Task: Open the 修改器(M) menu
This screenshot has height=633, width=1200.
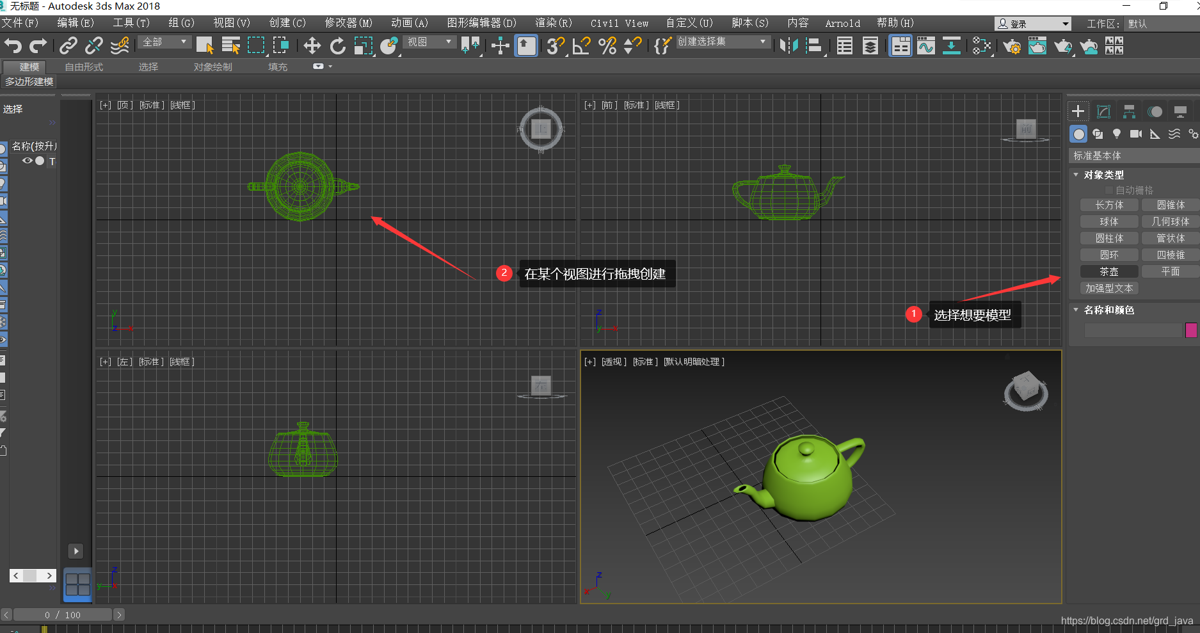Action: click(x=348, y=23)
